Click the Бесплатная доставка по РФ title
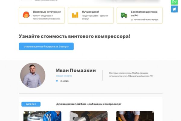Image resolution: width=181 pixels, height=121 pixels. [144, 14]
